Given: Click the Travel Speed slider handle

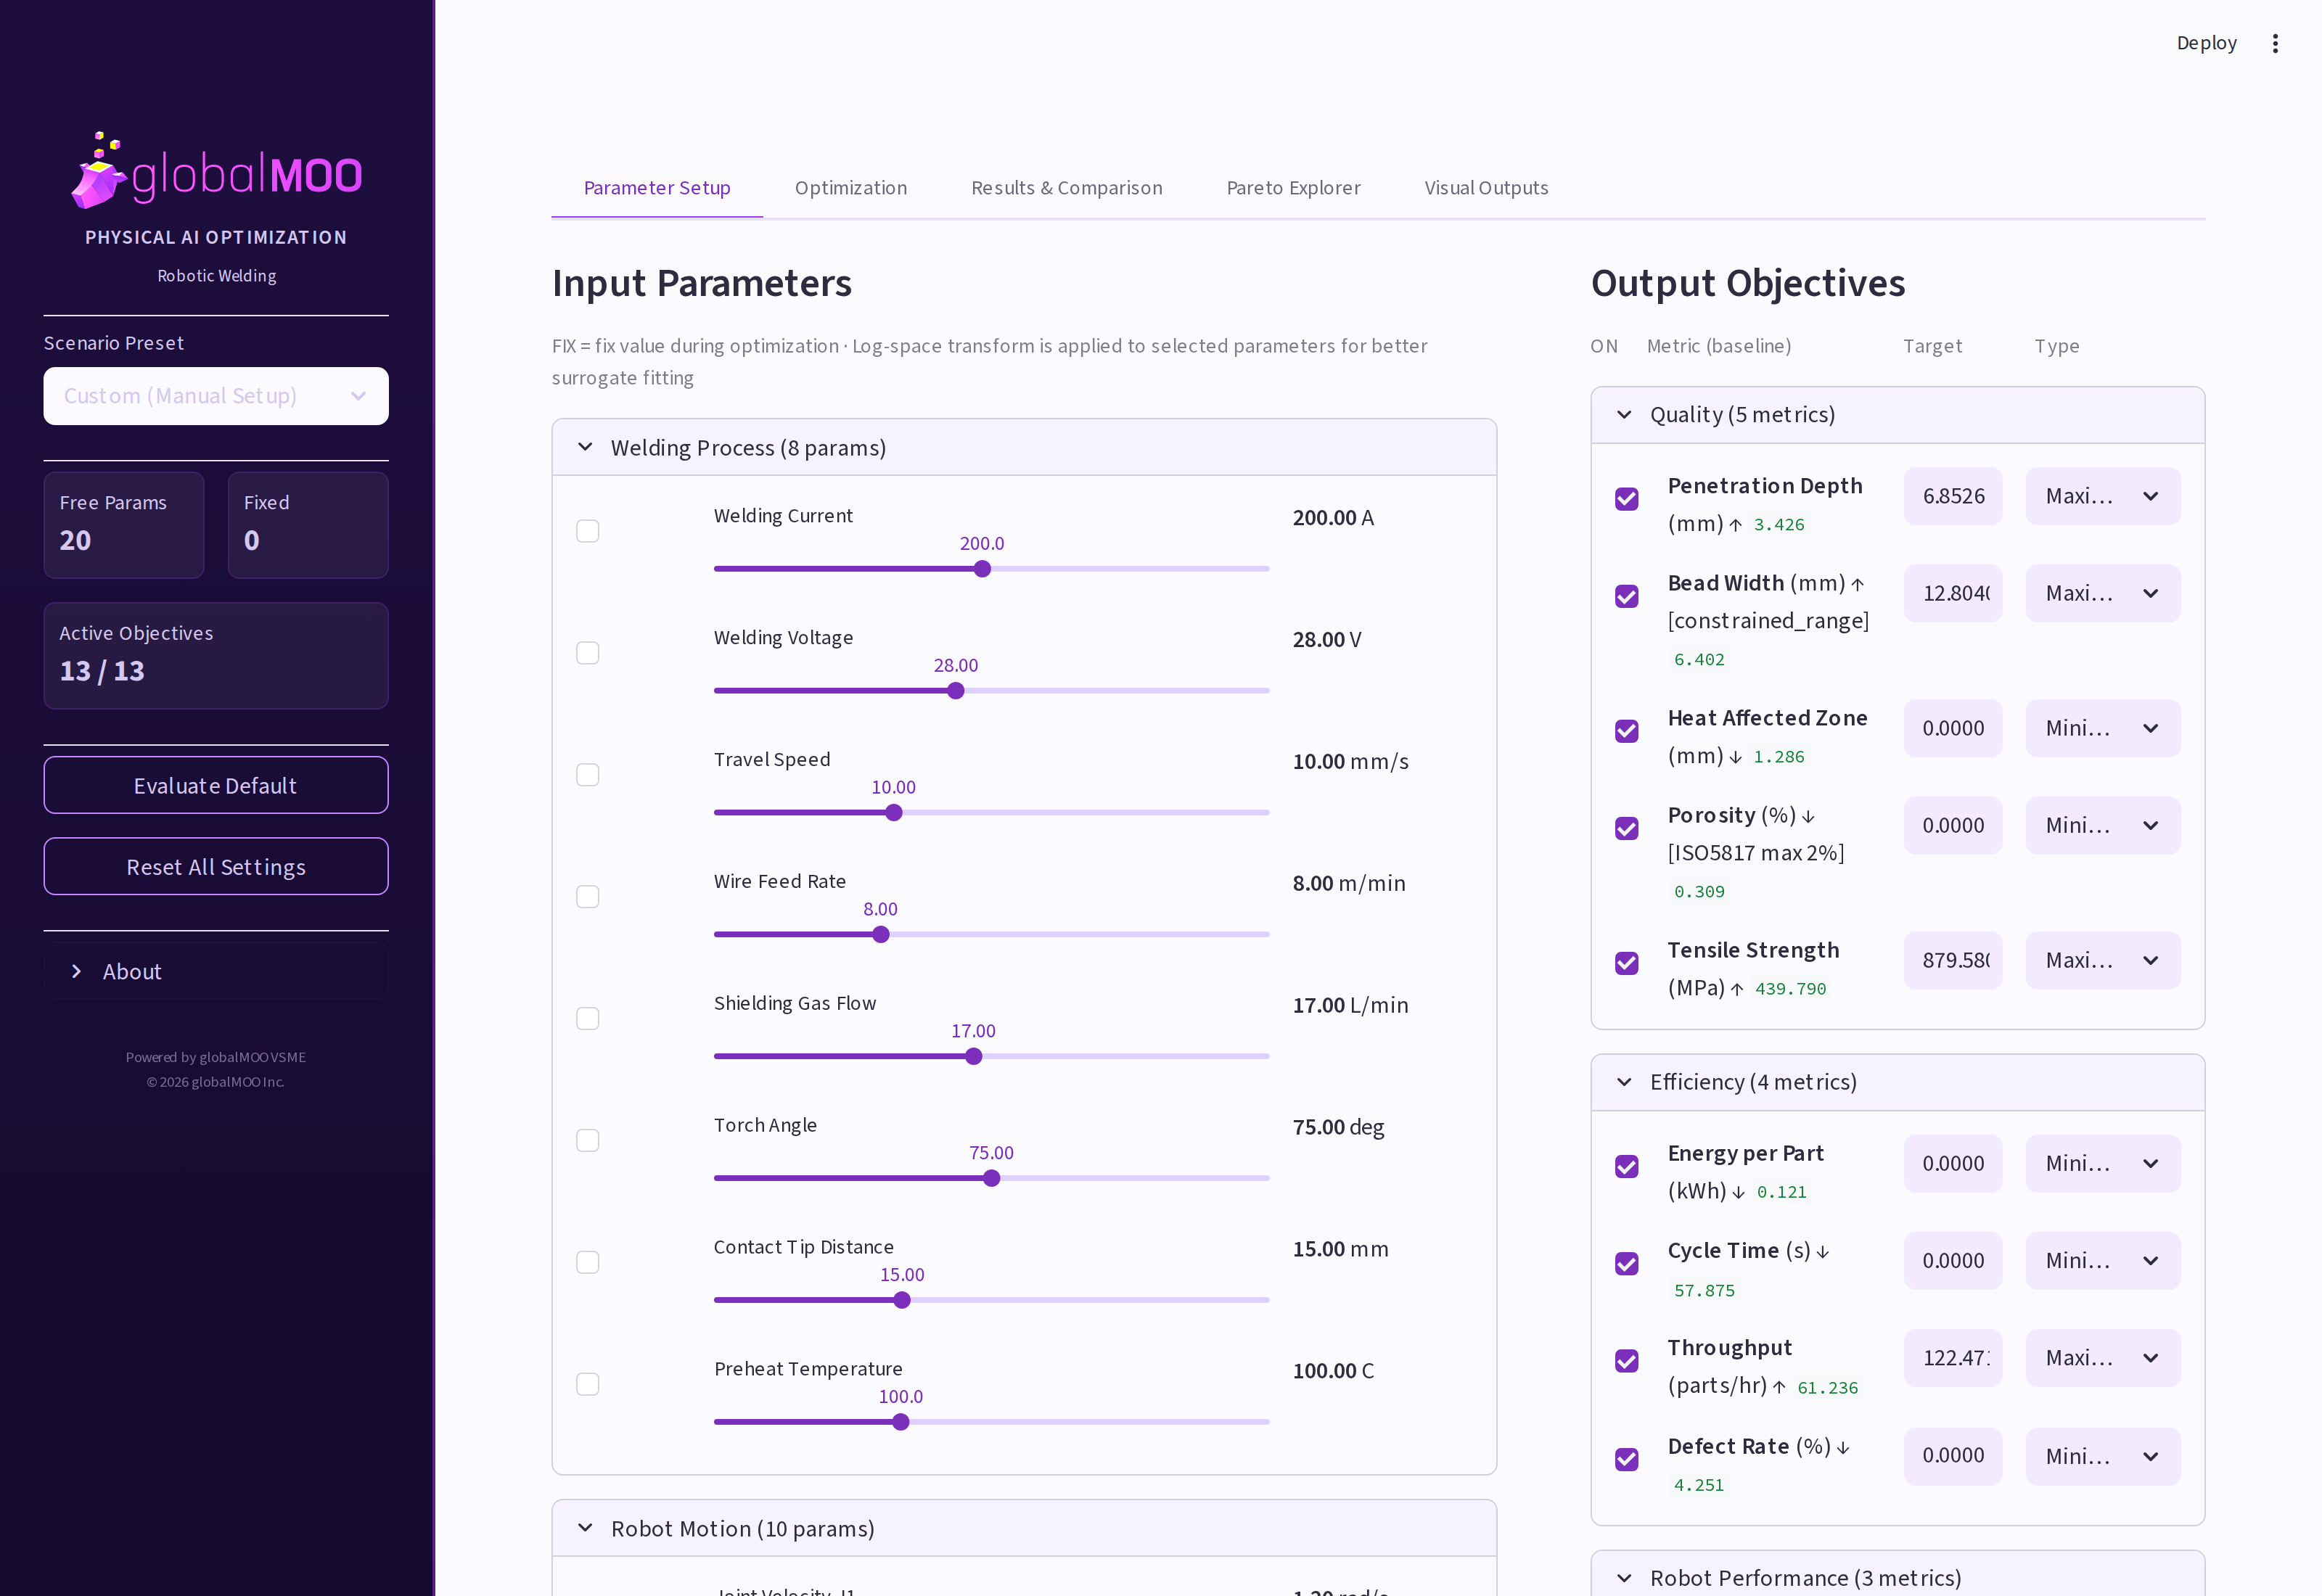Looking at the screenshot, I should click(x=894, y=813).
